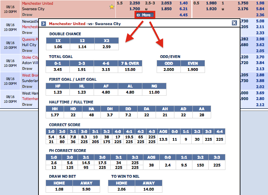
Task: Click Stoke City row draw odds 2.13
Action: pos(260,69)
